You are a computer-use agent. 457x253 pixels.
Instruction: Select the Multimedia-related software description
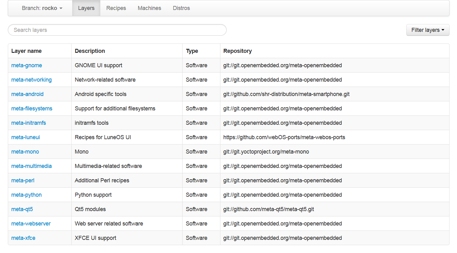pos(108,166)
